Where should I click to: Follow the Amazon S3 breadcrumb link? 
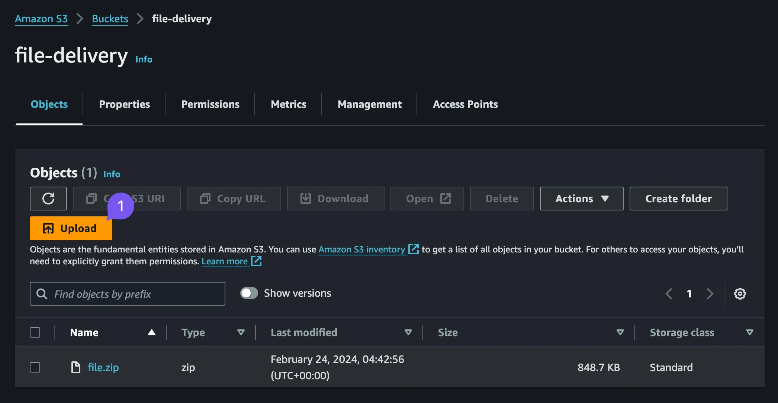click(x=41, y=19)
